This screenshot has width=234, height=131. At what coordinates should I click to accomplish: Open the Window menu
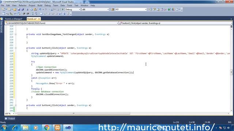pyautogui.click(x=84, y=5)
